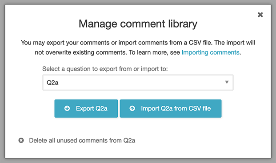The image size is (276, 163).
Task: Click the 'Export Q2a' button label text
Action: (92, 108)
